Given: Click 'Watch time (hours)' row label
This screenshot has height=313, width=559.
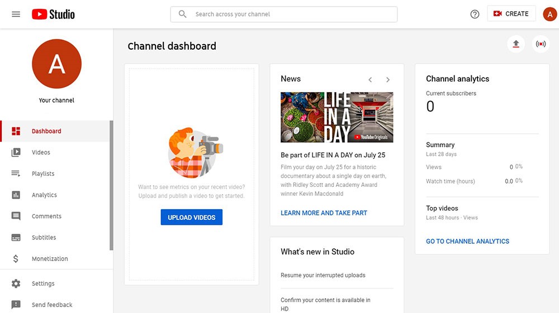Looking at the screenshot, I should click(450, 181).
